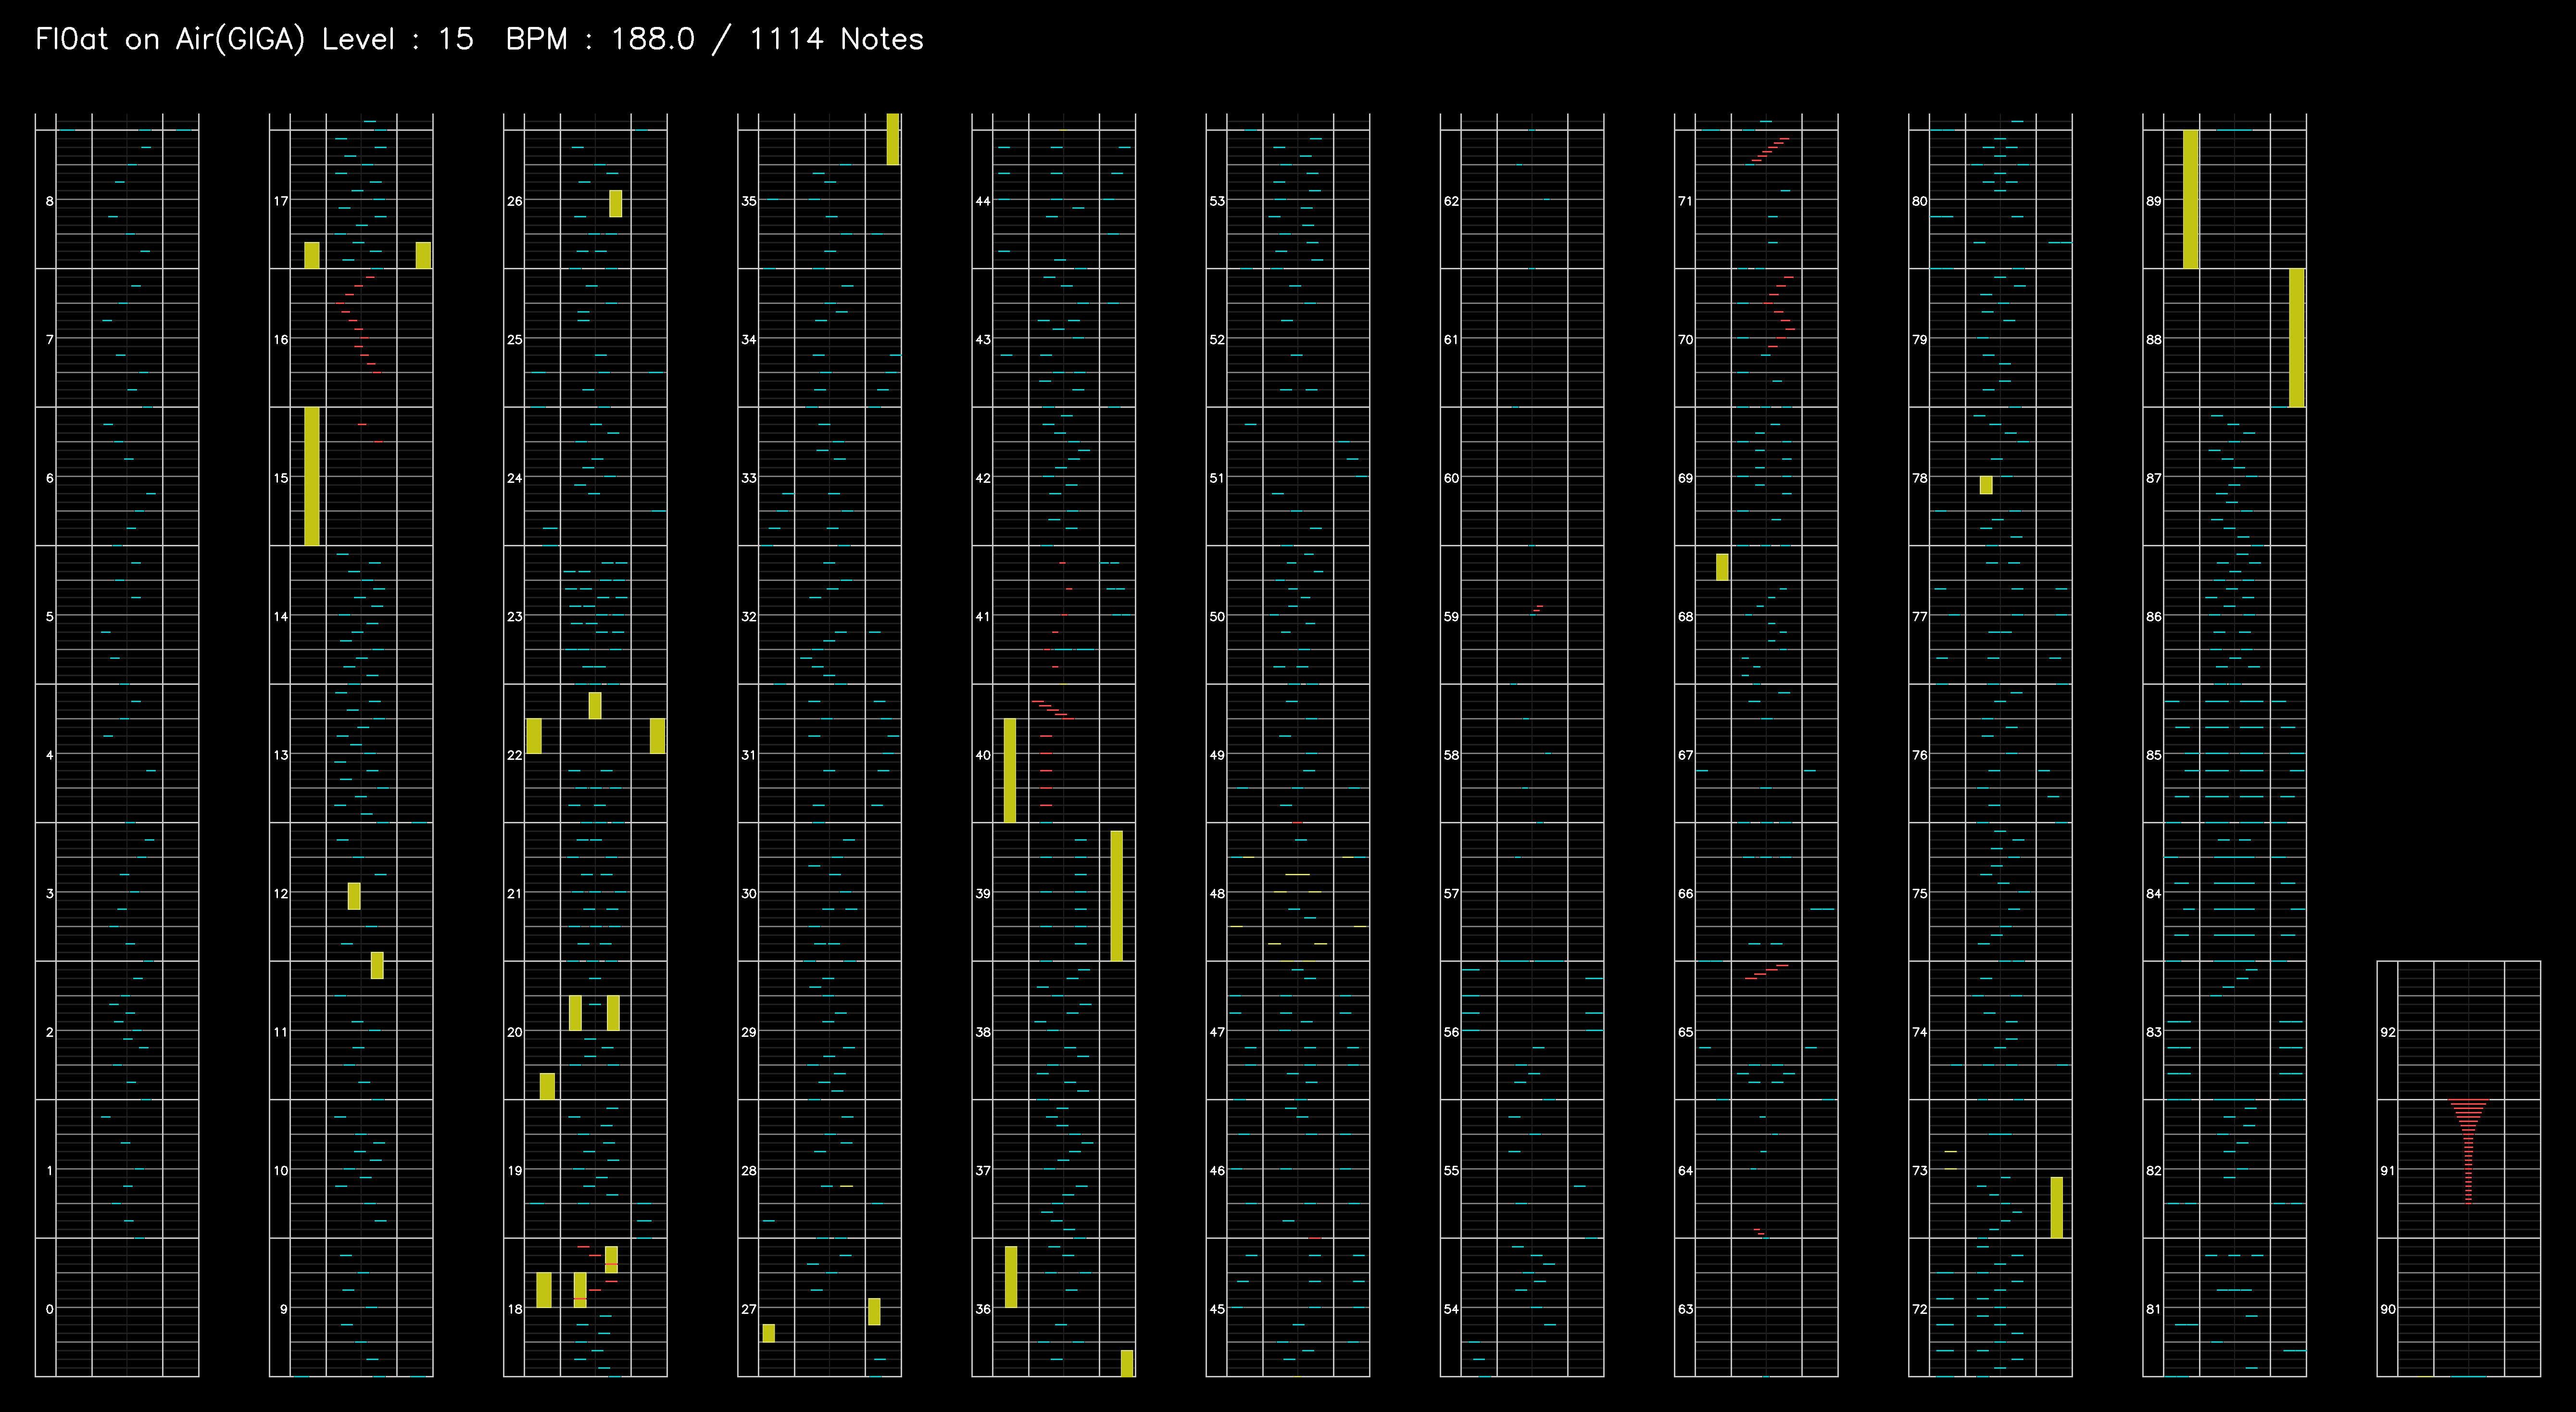Click the measure 0 number label
Screen dimensions: 2576x1412
tap(49, 1309)
